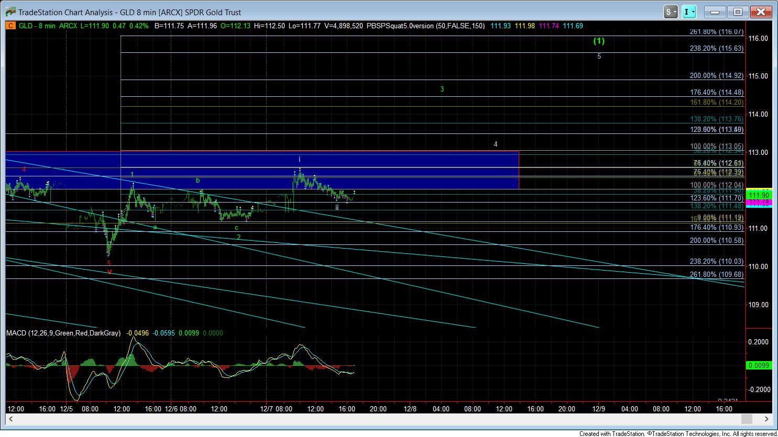This screenshot has height=437, width=778.
Task: Click the horizontal scrollbar thumb
Action: 747,419
